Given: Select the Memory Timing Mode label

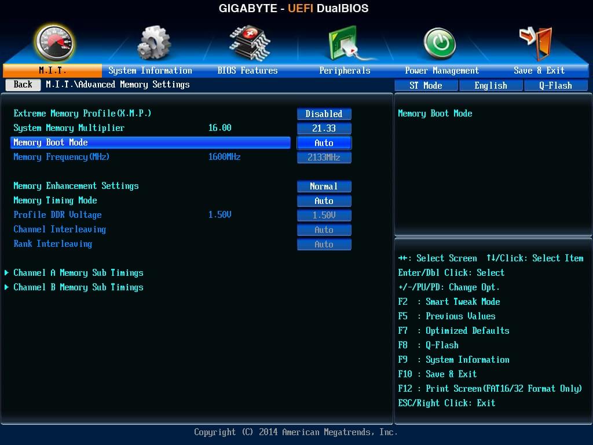Looking at the screenshot, I should click(x=55, y=200).
